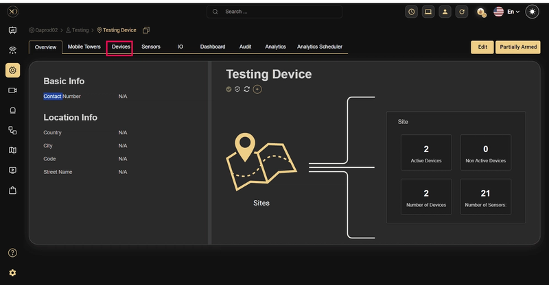The height and width of the screenshot is (285, 549).
Task: Click the Testing Device page title
Action: (x=269, y=74)
